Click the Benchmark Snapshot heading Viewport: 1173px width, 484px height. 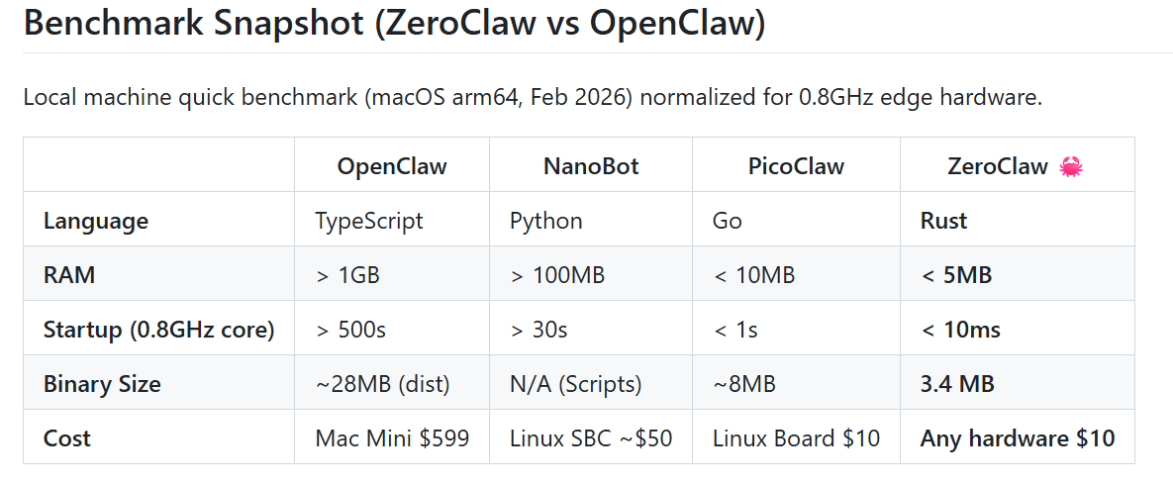pos(394,23)
